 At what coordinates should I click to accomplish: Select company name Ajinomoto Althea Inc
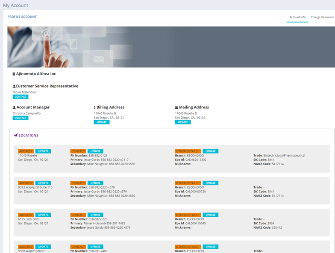pos(36,74)
